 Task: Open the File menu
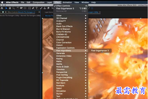click(x=22, y=2)
